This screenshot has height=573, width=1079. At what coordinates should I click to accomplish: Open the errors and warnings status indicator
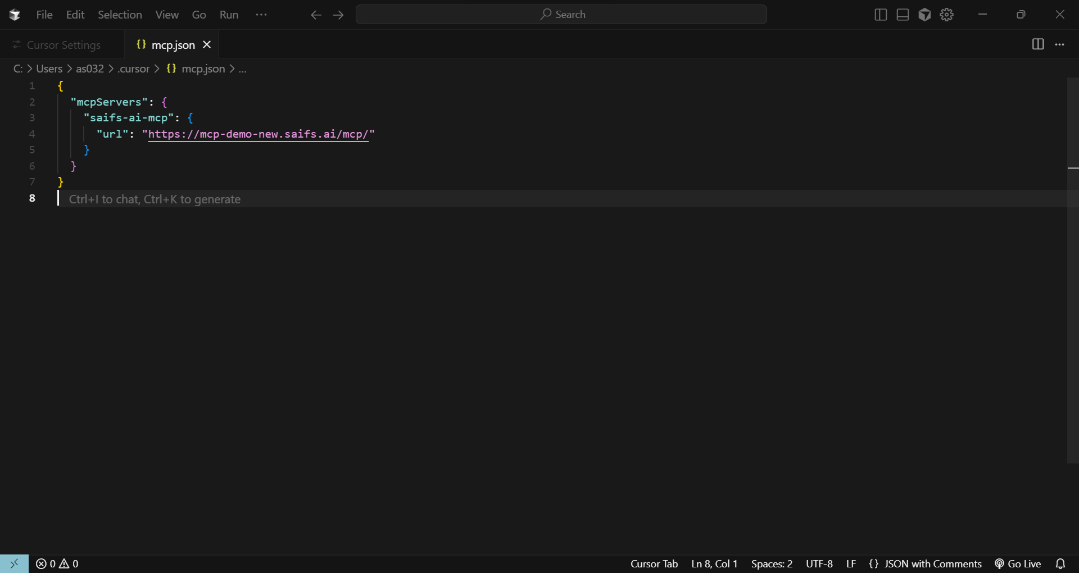pyautogui.click(x=57, y=563)
